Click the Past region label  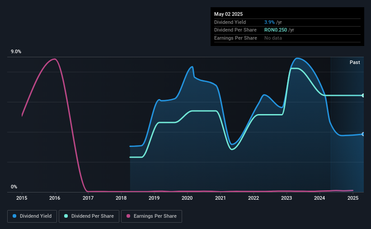pyautogui.click(x=355, y=62)
